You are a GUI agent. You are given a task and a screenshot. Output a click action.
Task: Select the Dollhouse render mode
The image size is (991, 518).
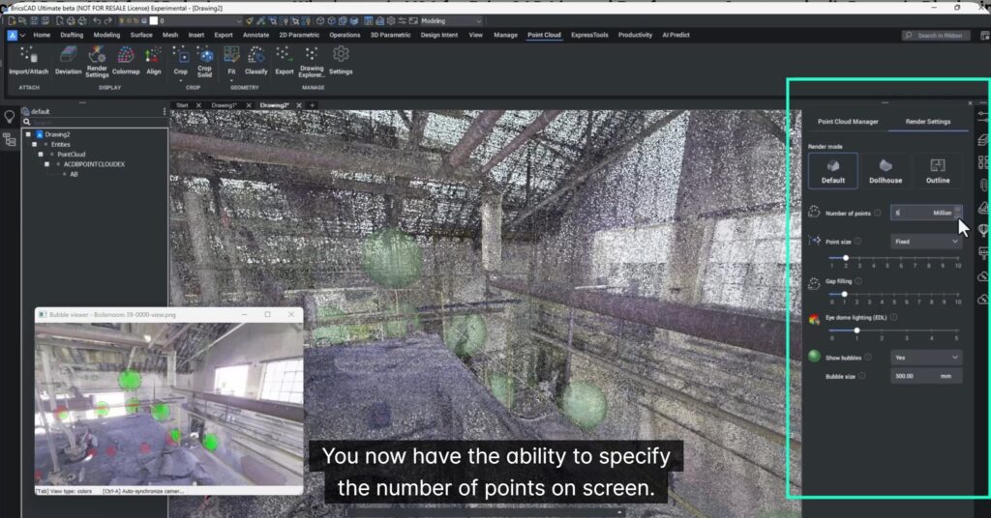tap(886, 170)
